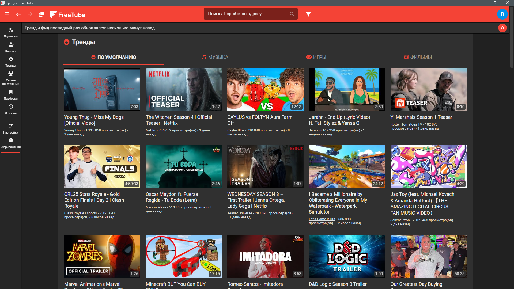Open Tu Boda video thumbnail
Screen dimensions: 514x289
pyautogui.click(x=184, y=167)
